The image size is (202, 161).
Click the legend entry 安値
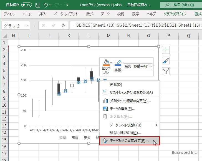pos(87,138)
